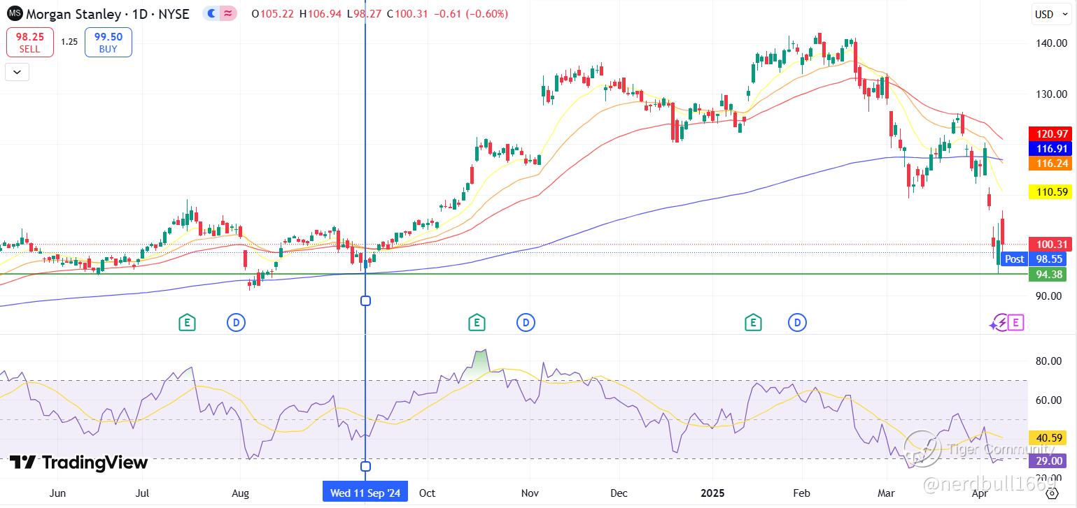
Task: Click the red SELL 98.25 button
Action: (30, 42)
